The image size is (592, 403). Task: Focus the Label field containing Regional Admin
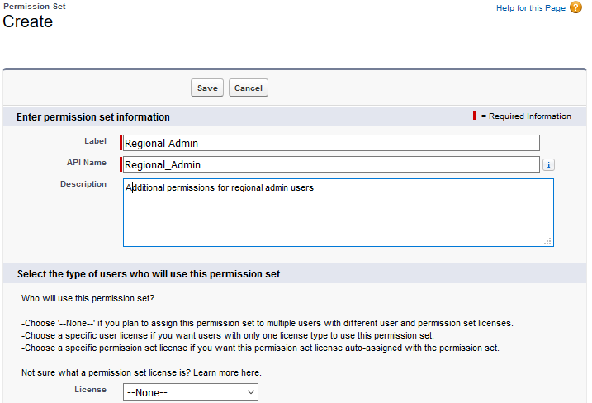pos(330,143)
